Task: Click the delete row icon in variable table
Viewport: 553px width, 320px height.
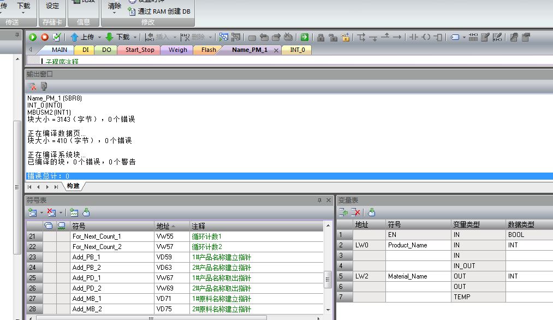Action: tap(355, 212)
